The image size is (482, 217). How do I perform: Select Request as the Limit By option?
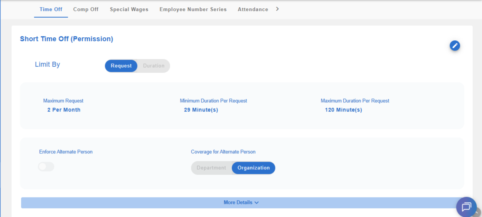click(121, 66)
